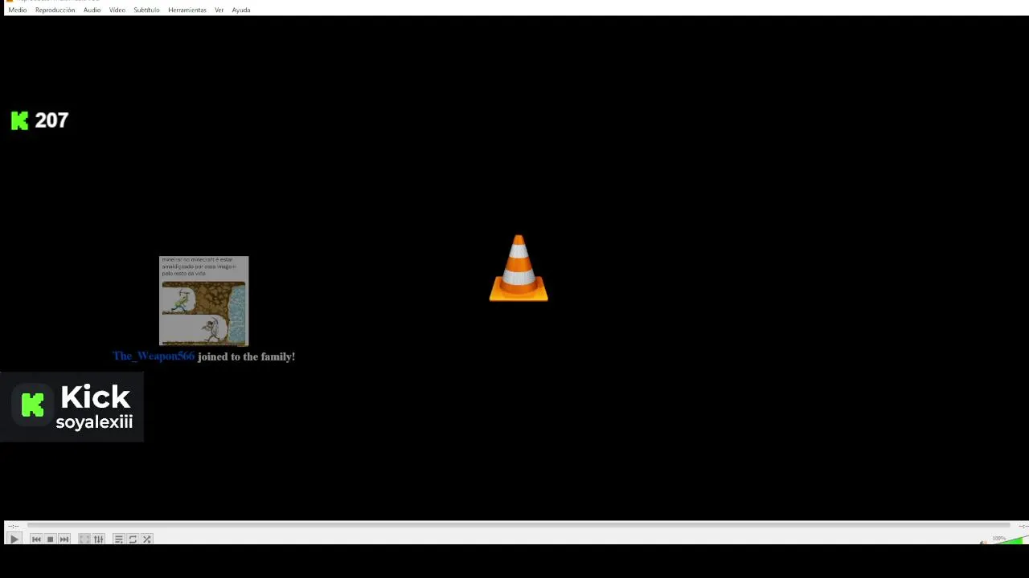Mute audio with the speaker icon
This screenshot has height=578, width=1029.
point(983,543)
